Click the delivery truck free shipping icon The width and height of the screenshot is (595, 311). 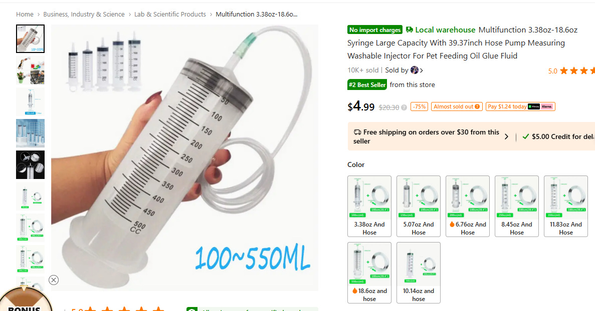pyautogui.click(x=357, y=132)
